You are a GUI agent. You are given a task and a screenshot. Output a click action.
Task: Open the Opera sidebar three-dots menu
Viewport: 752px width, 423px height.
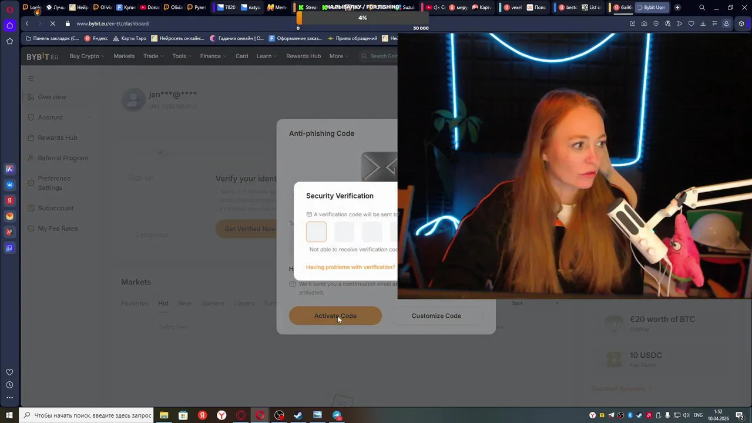tap(9, 398)
